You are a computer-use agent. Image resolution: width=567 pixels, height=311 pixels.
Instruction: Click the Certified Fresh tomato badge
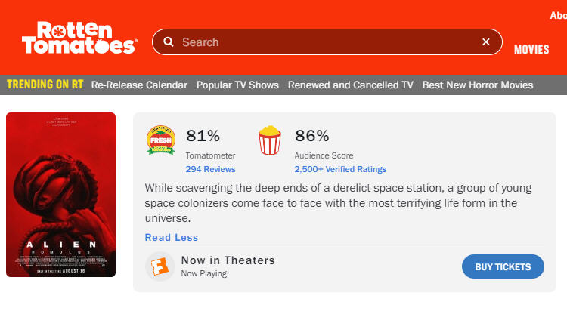[161, 140]
